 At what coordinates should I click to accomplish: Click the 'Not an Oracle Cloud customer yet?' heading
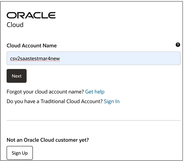48,140
